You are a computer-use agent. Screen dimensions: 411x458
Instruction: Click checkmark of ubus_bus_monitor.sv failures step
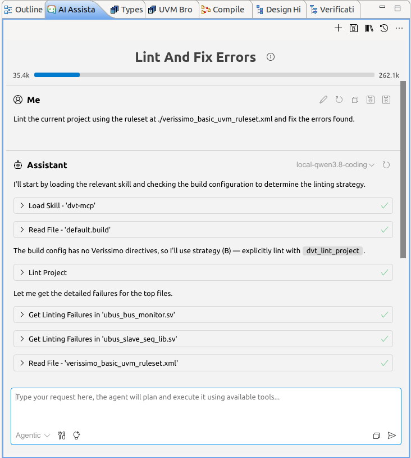[x=385, y=315]
